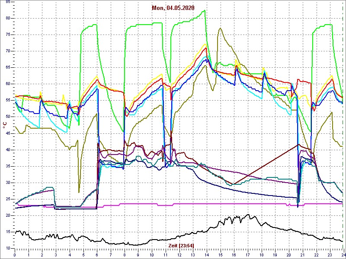Viewport: 346px width, 259px height.
Task: Click hour 15 on the time axis
Action: (x=220, y=255)
